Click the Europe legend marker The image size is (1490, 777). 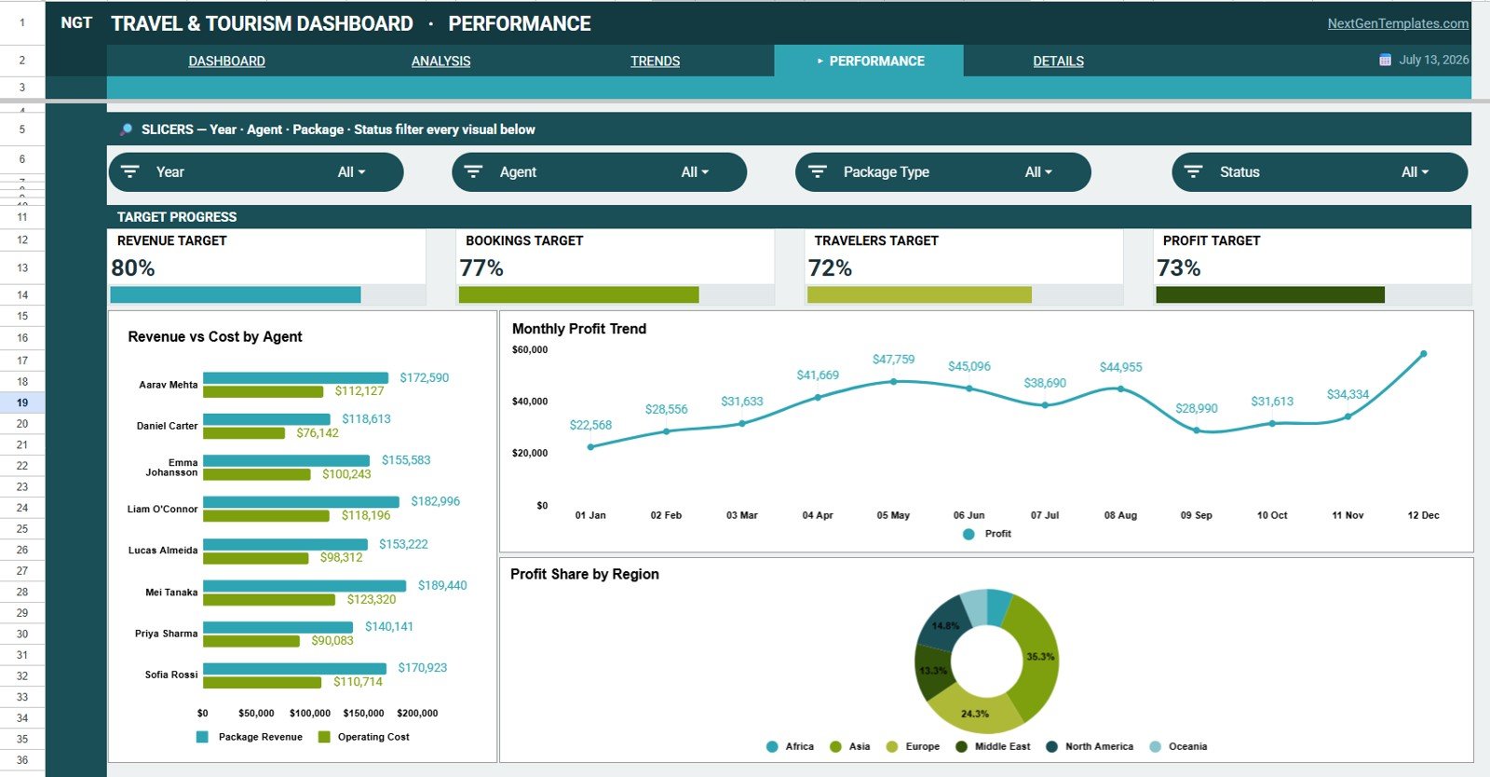[x=891, y=746]
